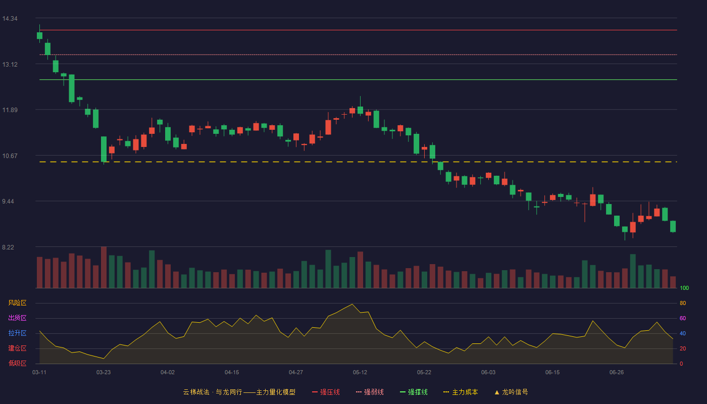Viewport: 707px width, 404px height.
Task: Click the 06-26 date label
Action: click(x=617, y=372)
